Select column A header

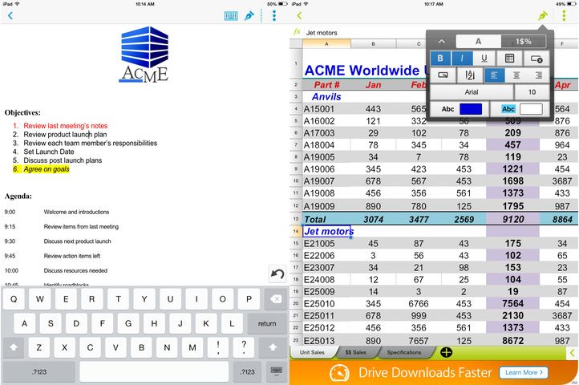tap(326, 43)
